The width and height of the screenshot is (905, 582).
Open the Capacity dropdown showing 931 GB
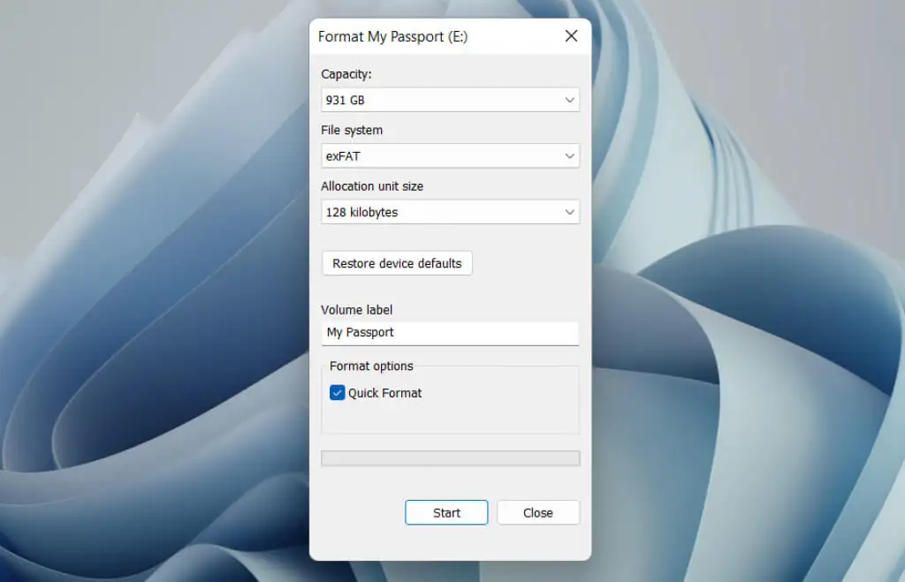(x=450, y=100)
